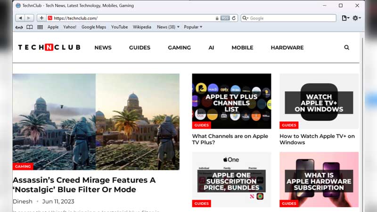The height and width of the screenshot is (212, 377).
Task: Open the Apple bookmark
Action: point(53,27)
